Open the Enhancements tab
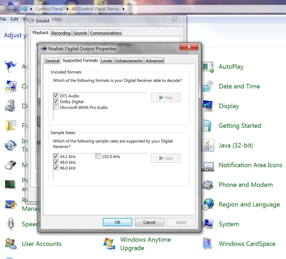The height and width of the screenshot is (259, 286). point(129,61)
